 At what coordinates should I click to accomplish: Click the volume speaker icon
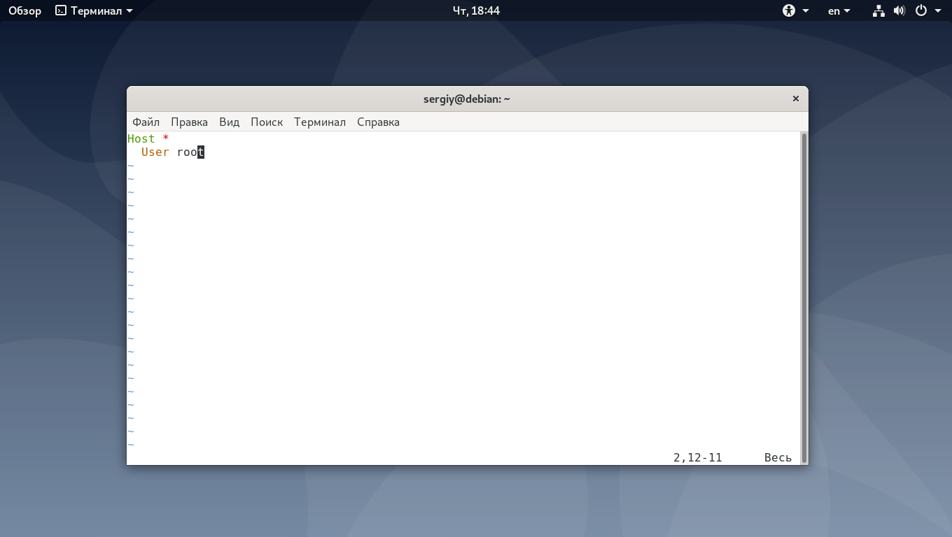[899, 10]
